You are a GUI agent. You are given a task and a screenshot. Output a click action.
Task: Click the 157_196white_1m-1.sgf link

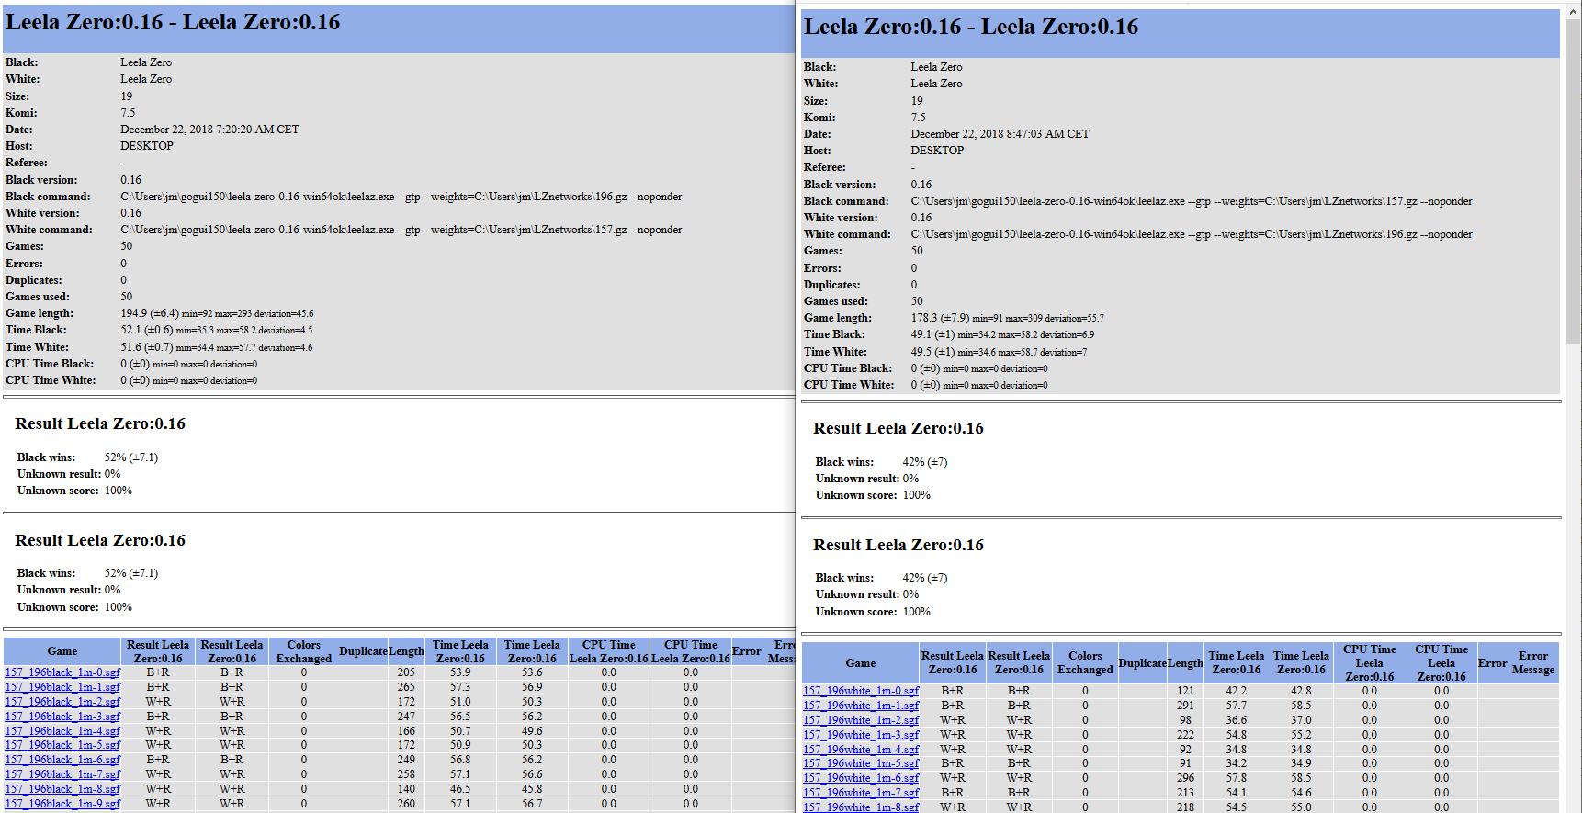point(861,706)
